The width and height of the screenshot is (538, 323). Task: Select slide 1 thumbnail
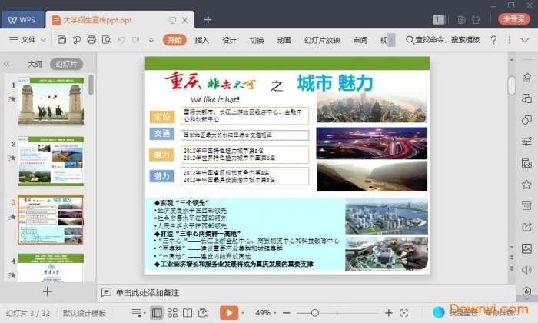[x=51, y=101]
